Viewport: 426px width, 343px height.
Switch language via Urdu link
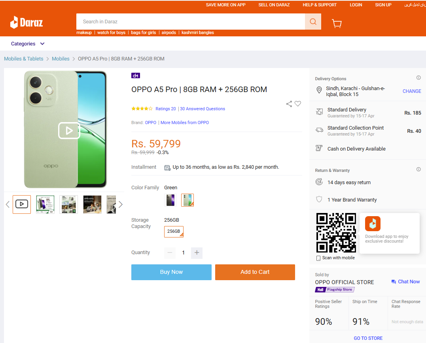point(415,5)
